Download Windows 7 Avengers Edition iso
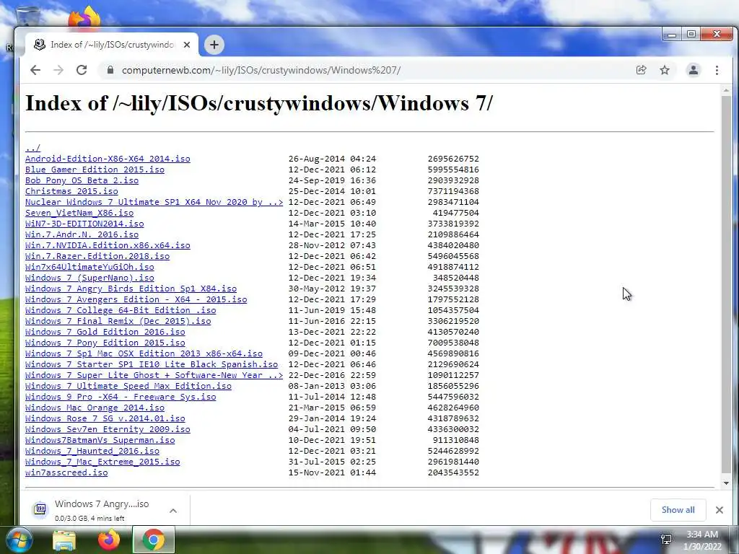Image resolution: width=739 pixels, height=554 pixels. (x=136, y=299)
